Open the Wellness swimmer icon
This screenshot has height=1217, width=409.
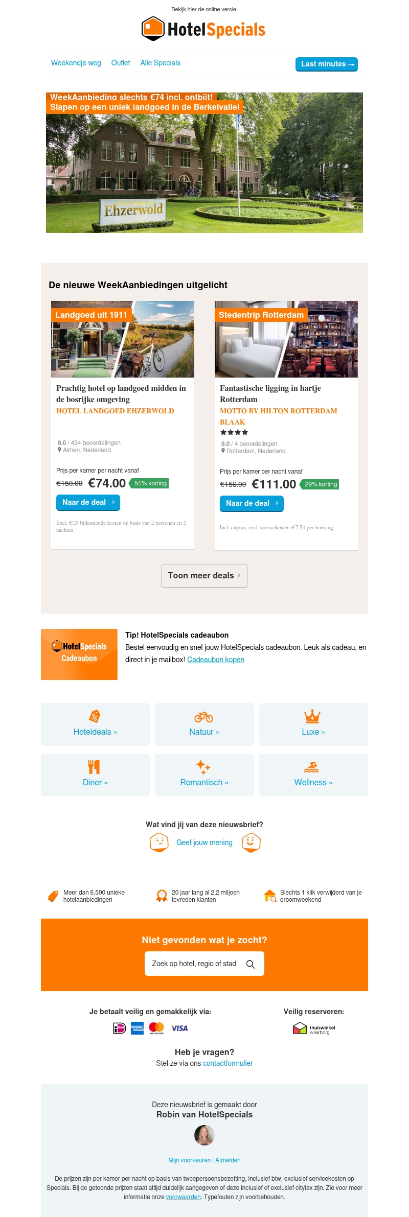311,767
